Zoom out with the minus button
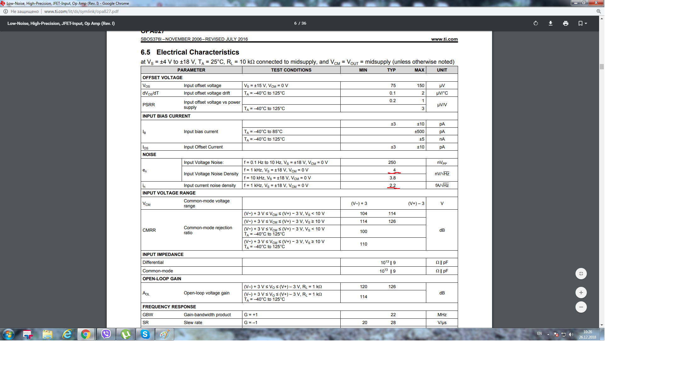Image resolution: width=680 pixels, height=383 pixels. coord(581,307)
